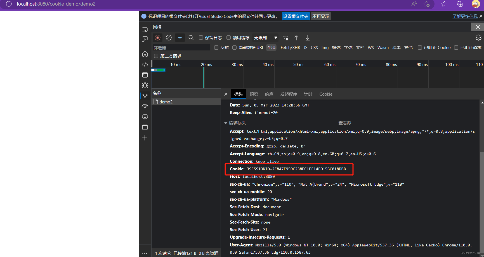Toggle the filter bar icon

click(x=180, y=38)
